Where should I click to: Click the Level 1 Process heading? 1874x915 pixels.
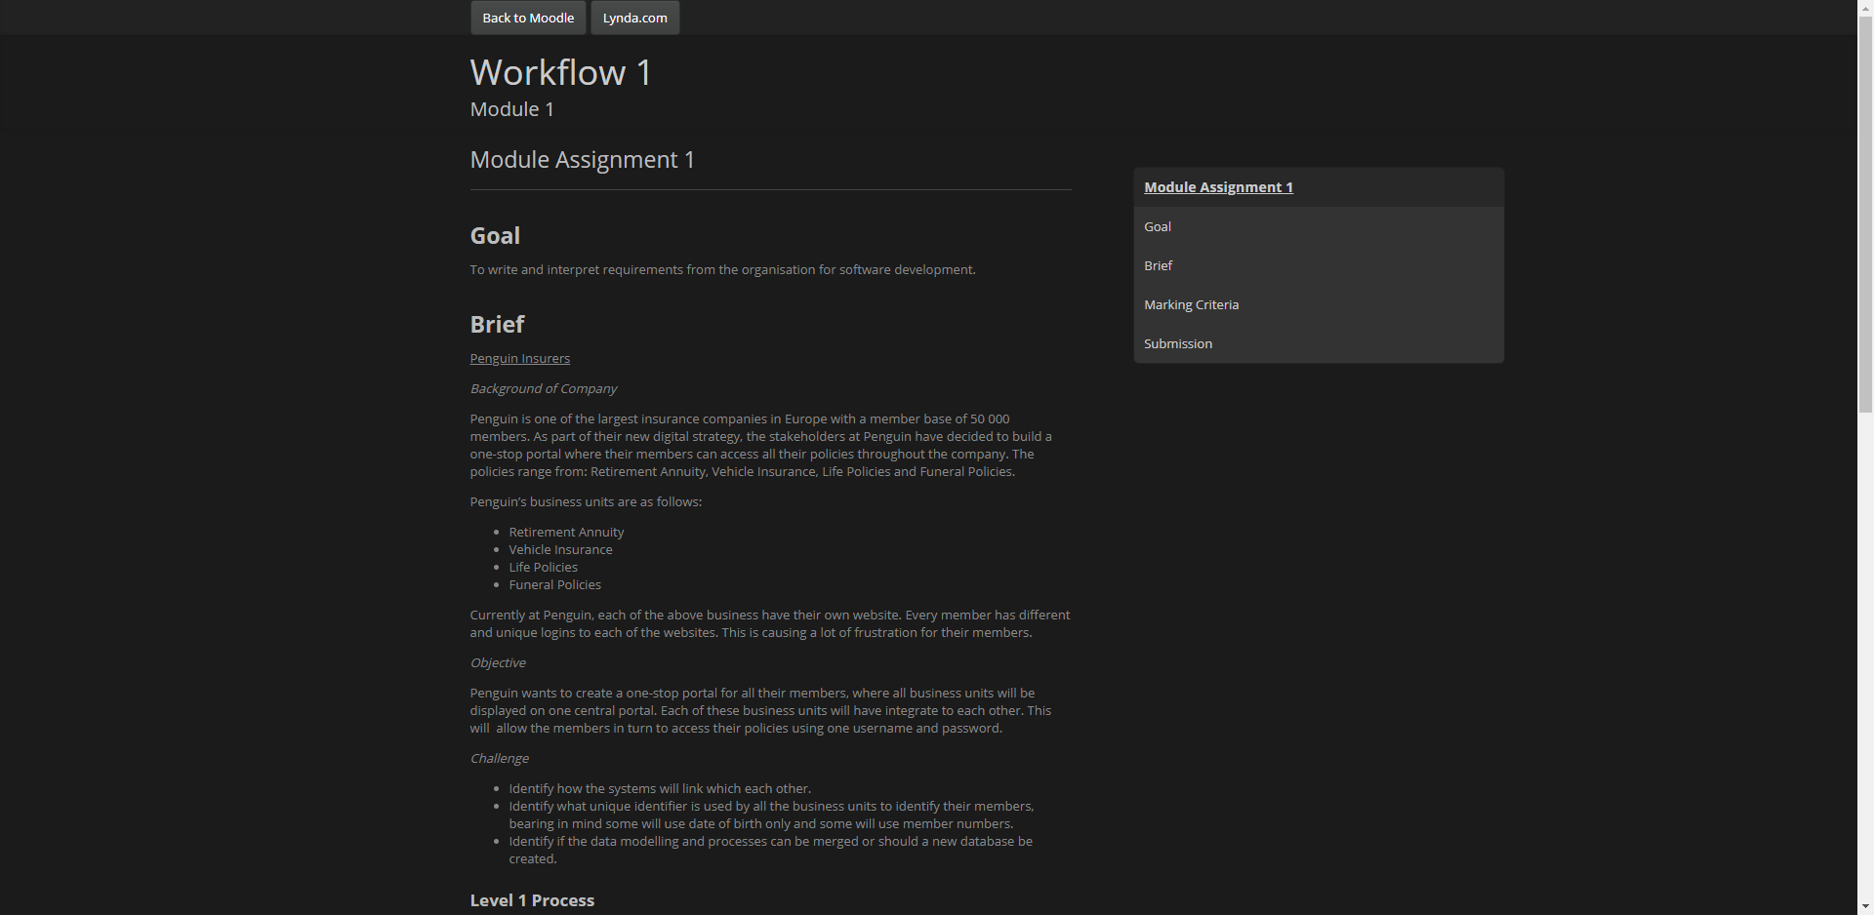coord(532,899)
